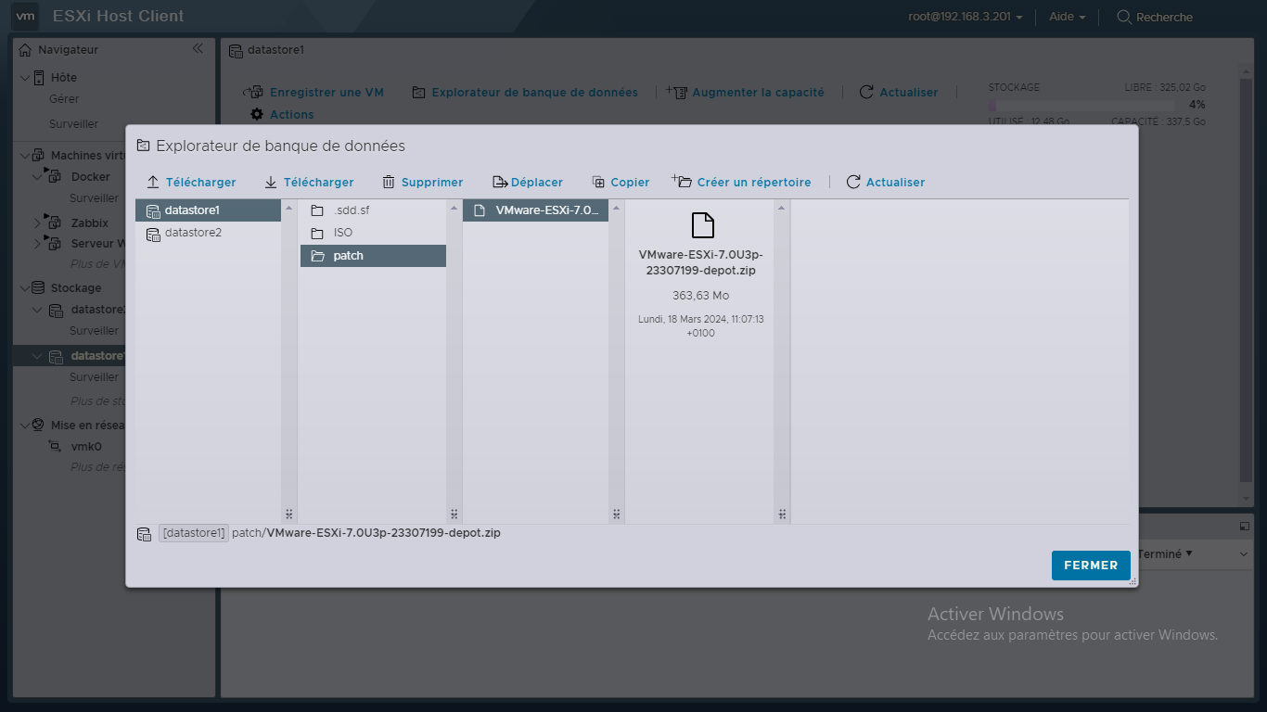
Task: Open Gérer under Hôte
Action: click(x=64, y=99)
